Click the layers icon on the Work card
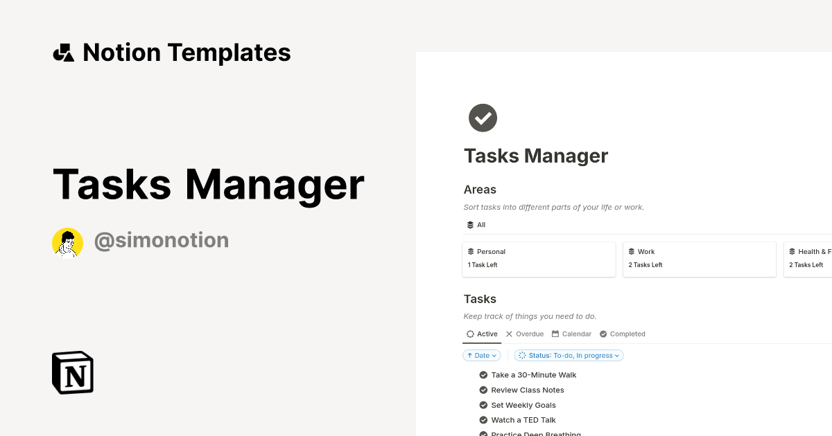The width and height of the screenshot is (832, 436). click(633, 251)
